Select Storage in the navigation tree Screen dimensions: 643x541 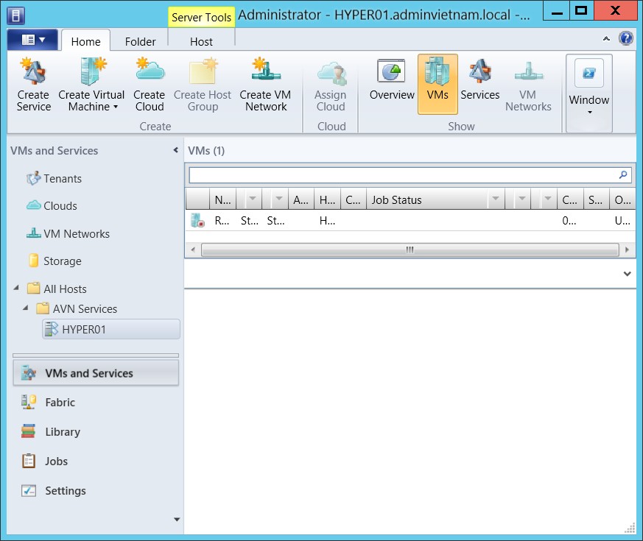pyautogui.click(x=55, y=261)
